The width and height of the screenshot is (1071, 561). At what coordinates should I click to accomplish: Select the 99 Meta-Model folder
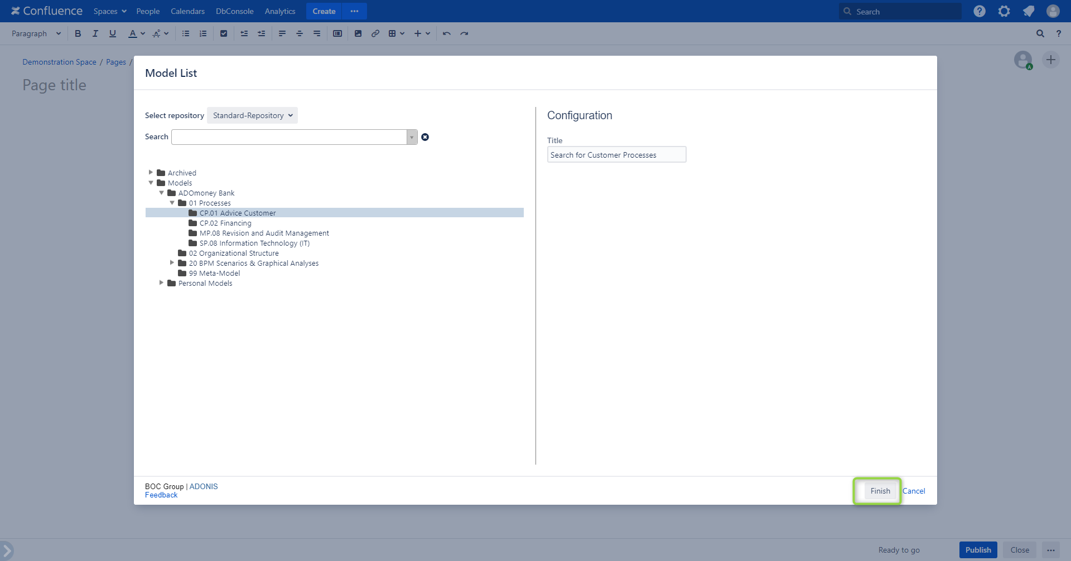214,274
